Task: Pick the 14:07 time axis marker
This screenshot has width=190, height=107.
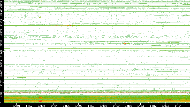Action: [91, 105]
